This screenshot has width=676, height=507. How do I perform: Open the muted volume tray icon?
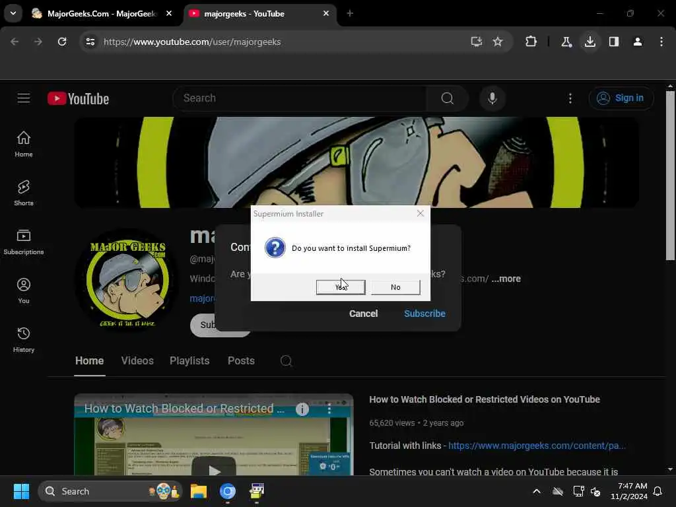[x=596, y=491]
